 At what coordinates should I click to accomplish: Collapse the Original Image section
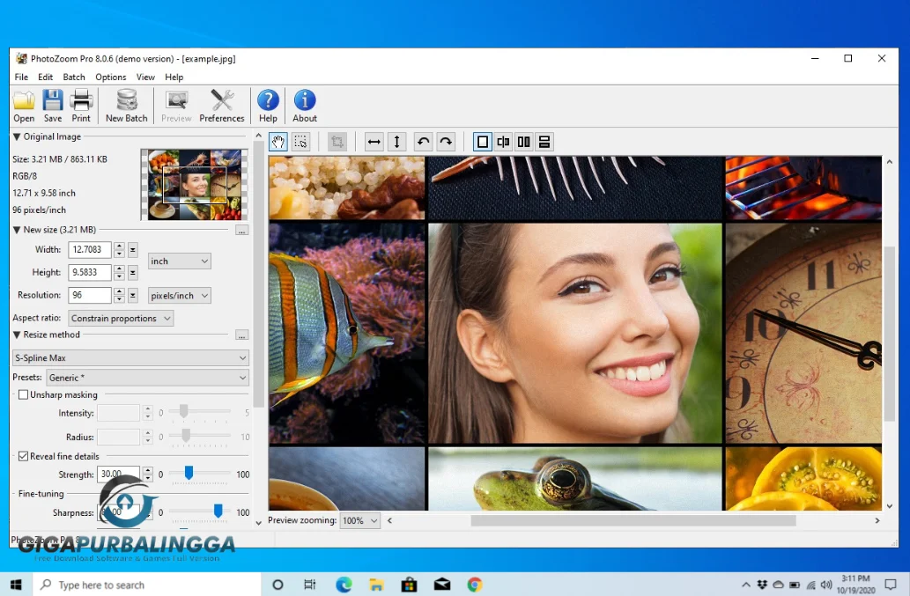tap(17, 136)
